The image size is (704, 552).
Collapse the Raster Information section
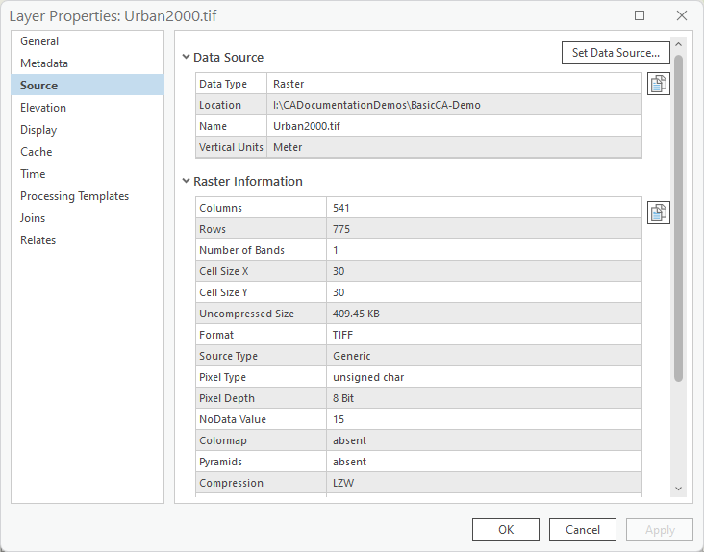click(186, 181)
